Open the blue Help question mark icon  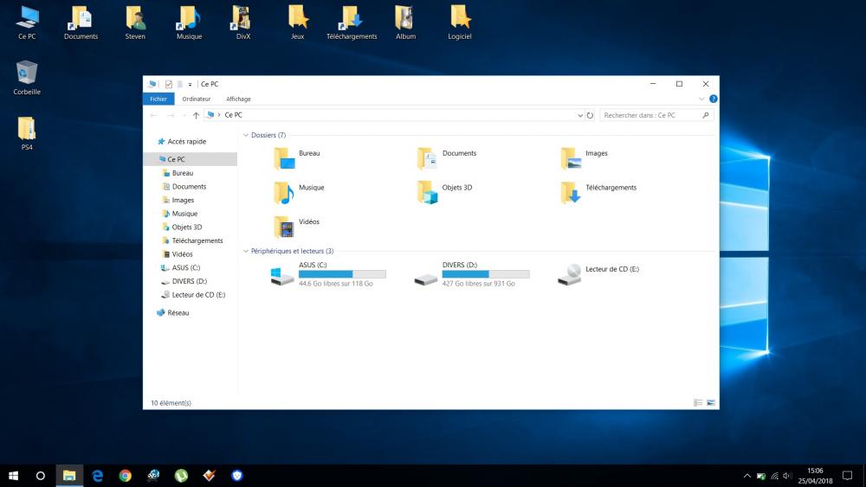click(713, 99)
